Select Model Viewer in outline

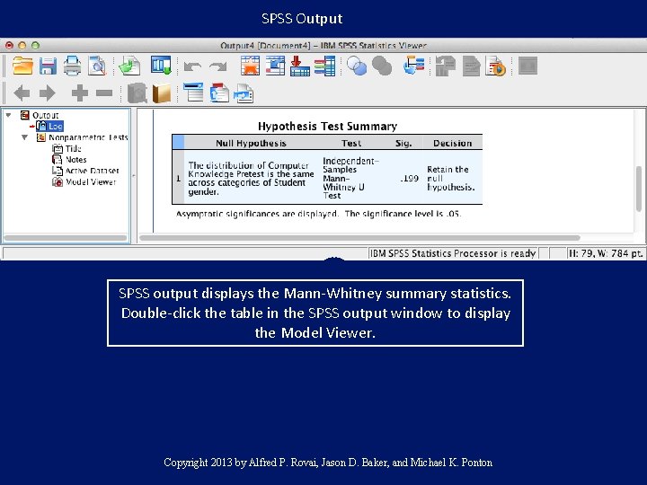pyautogui.click(x=91, y=181)
